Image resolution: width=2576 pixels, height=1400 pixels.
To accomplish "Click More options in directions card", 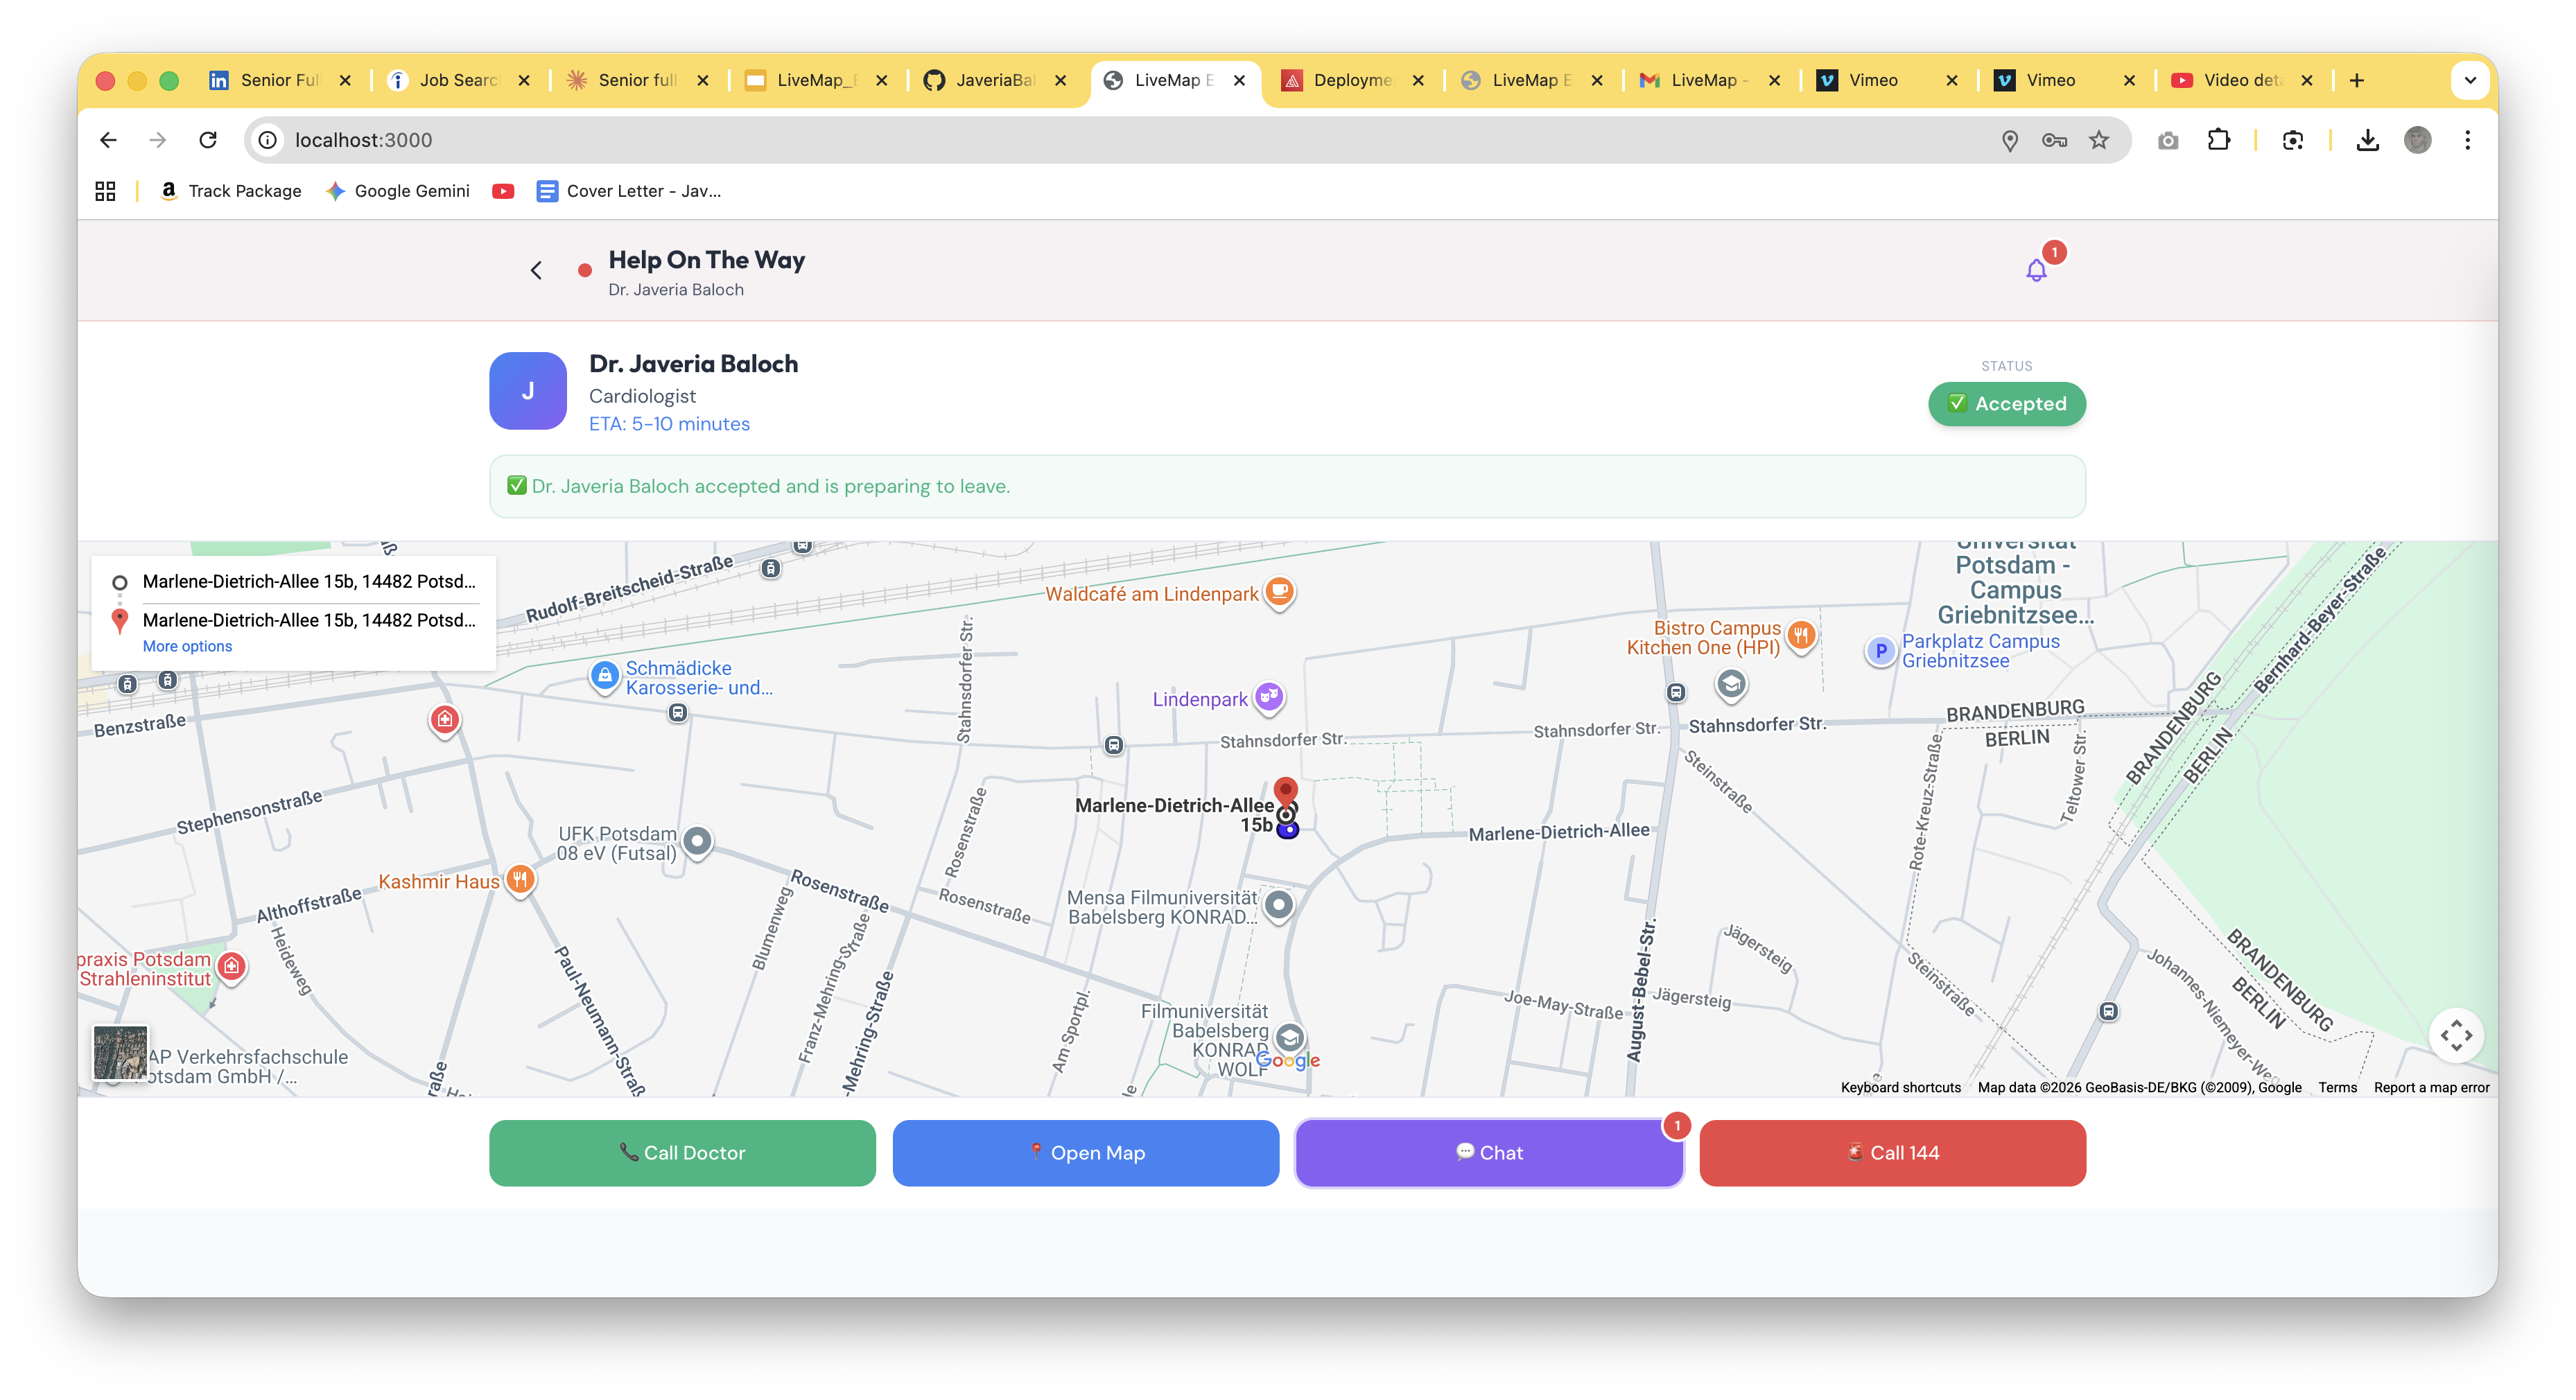I will click(187, 646).
